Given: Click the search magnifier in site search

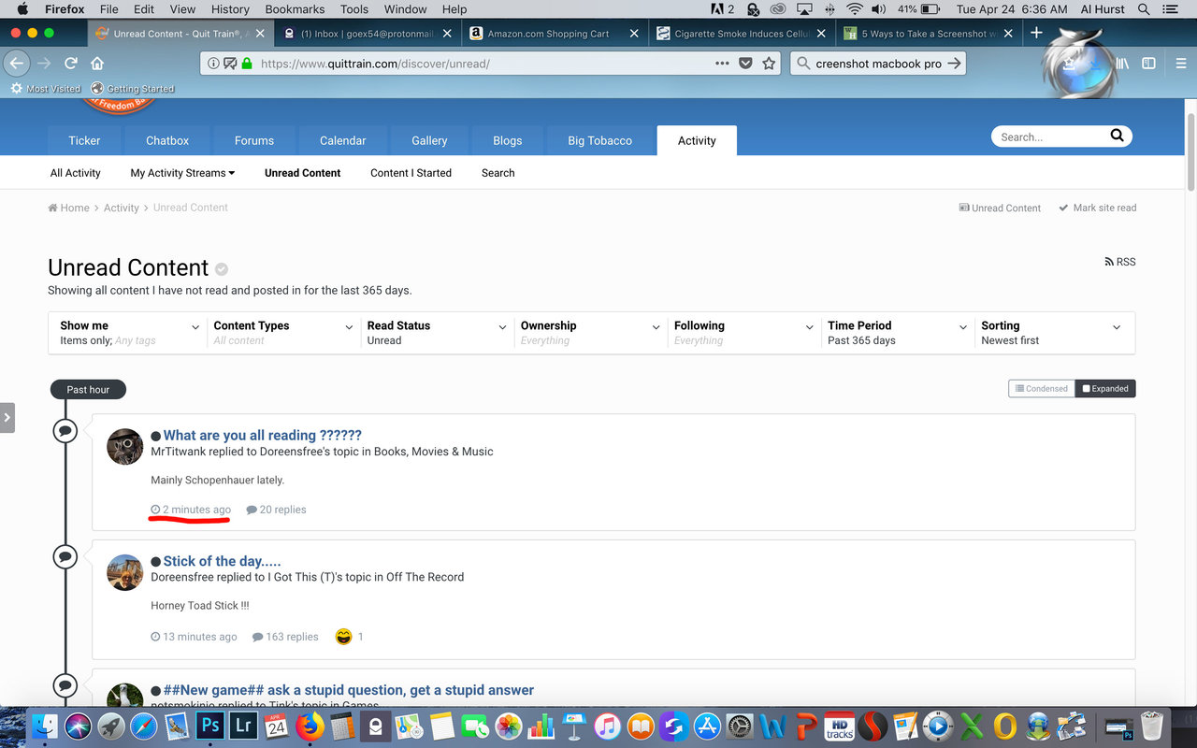Looking at the screenshot, I should click(x=1117, y=136).
